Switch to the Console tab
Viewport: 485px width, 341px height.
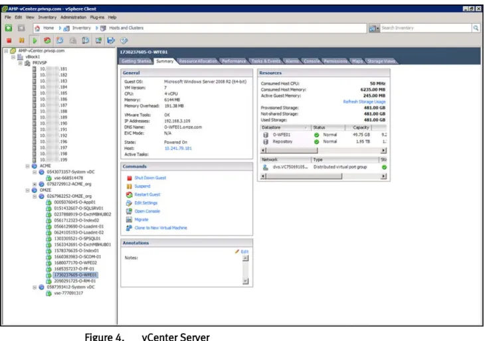(x=312, y=61)
